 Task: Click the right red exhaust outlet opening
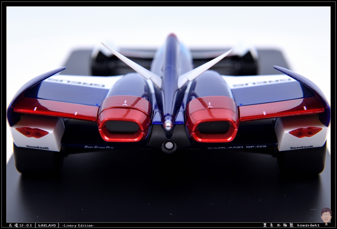pos(213,127)
